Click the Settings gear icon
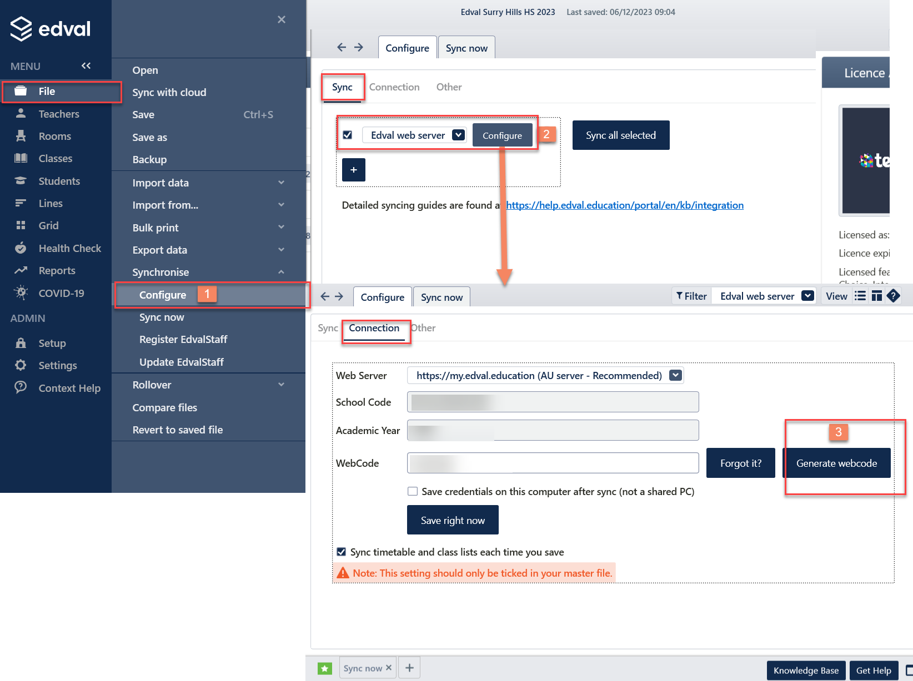The image size is (913, 681). [21, 365]
